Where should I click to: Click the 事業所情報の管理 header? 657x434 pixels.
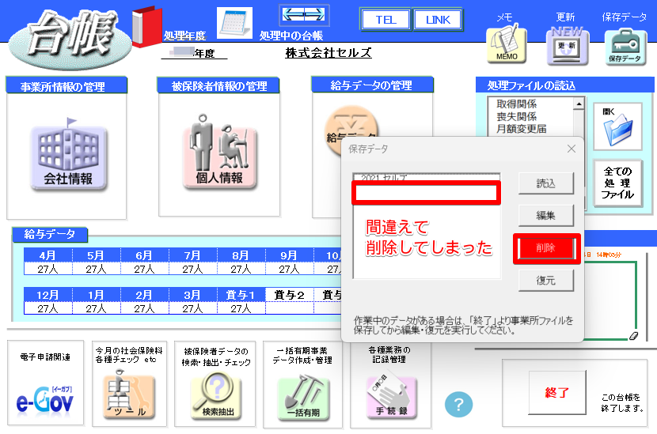point(66,86)
